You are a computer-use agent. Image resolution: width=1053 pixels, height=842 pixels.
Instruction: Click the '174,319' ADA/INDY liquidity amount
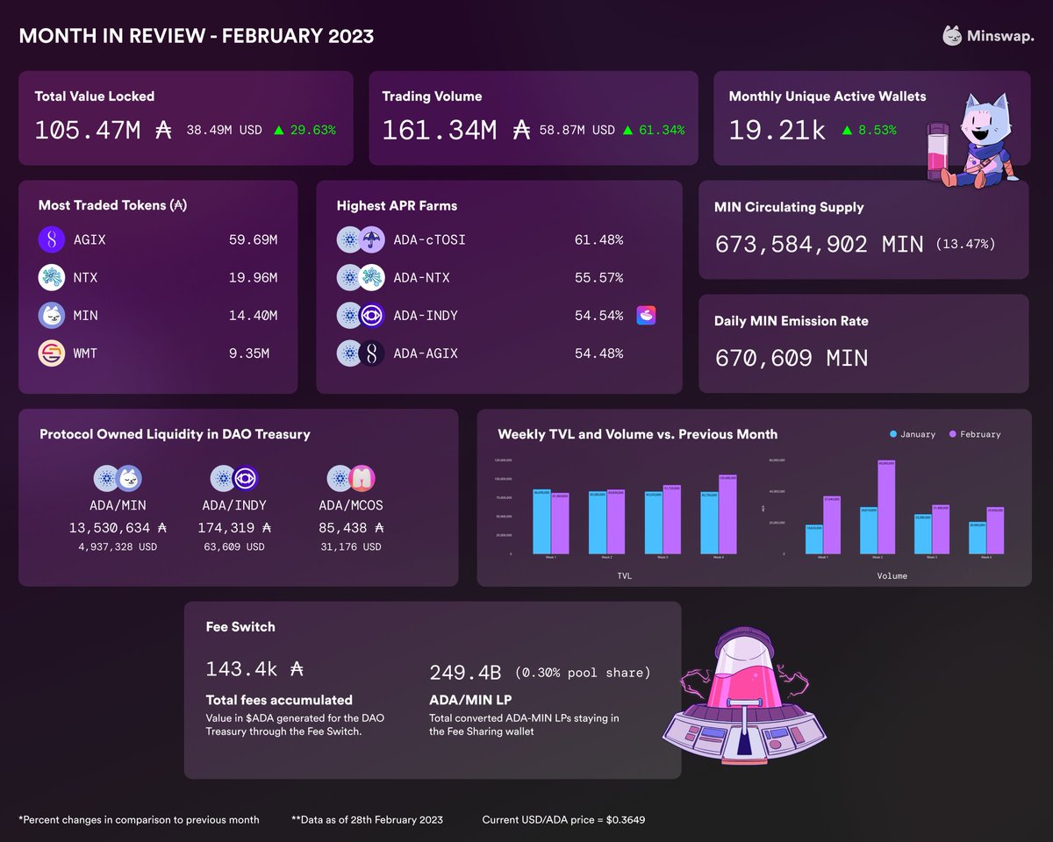coord(226,528)
